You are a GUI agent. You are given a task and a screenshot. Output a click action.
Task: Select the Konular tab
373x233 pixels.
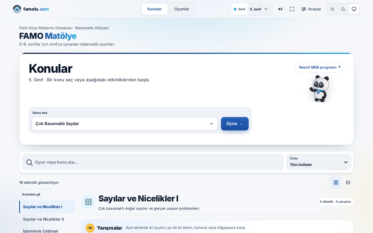tap(155, 9)
